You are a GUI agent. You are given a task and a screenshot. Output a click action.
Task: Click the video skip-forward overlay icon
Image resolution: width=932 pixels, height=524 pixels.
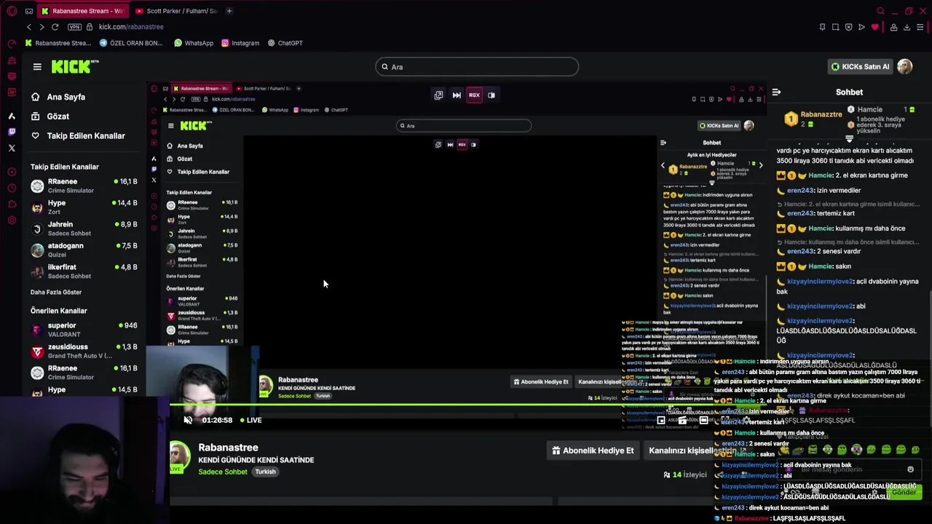(x=457, y=95)
